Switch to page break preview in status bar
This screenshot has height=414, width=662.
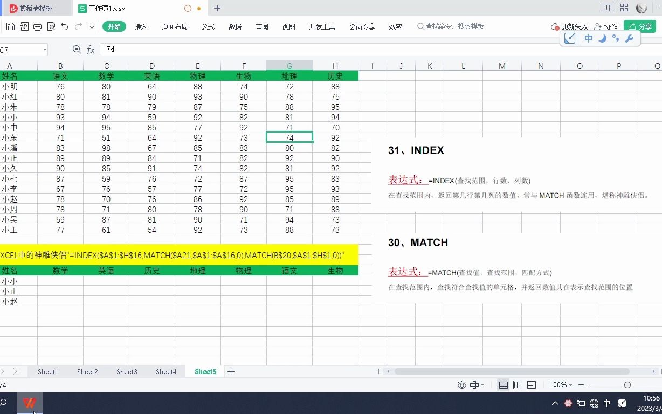coord(532,385)
